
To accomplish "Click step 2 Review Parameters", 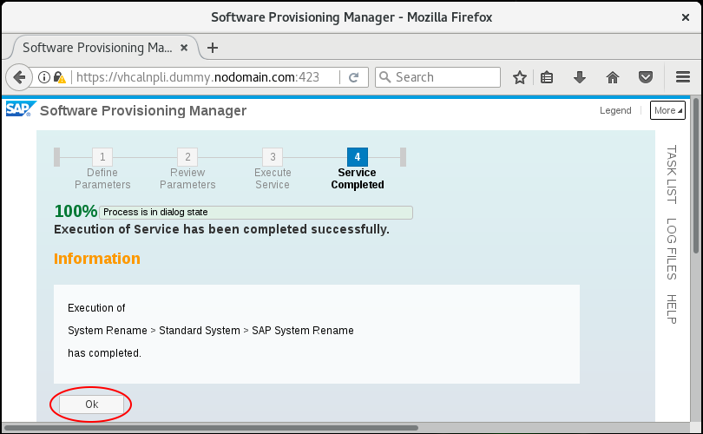I will (187, 169).
